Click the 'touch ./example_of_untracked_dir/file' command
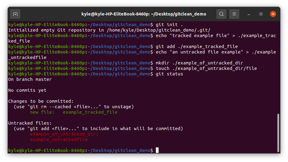288x162 pixels. (x=206, y=68)
